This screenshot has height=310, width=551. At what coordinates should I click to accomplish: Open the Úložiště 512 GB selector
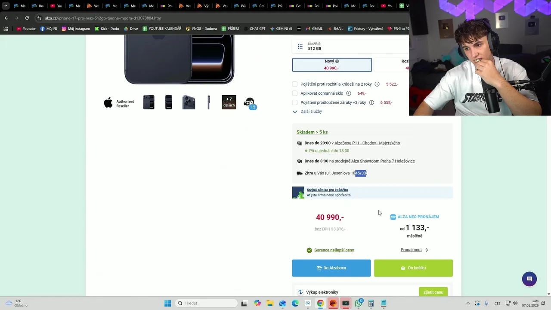351,46
